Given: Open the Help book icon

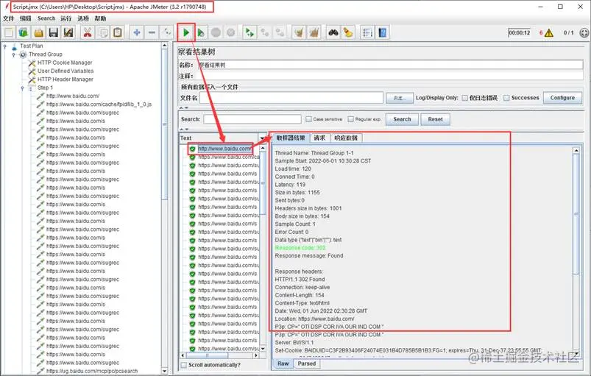Looking at the screenshot, I should [x=382, y=33].
